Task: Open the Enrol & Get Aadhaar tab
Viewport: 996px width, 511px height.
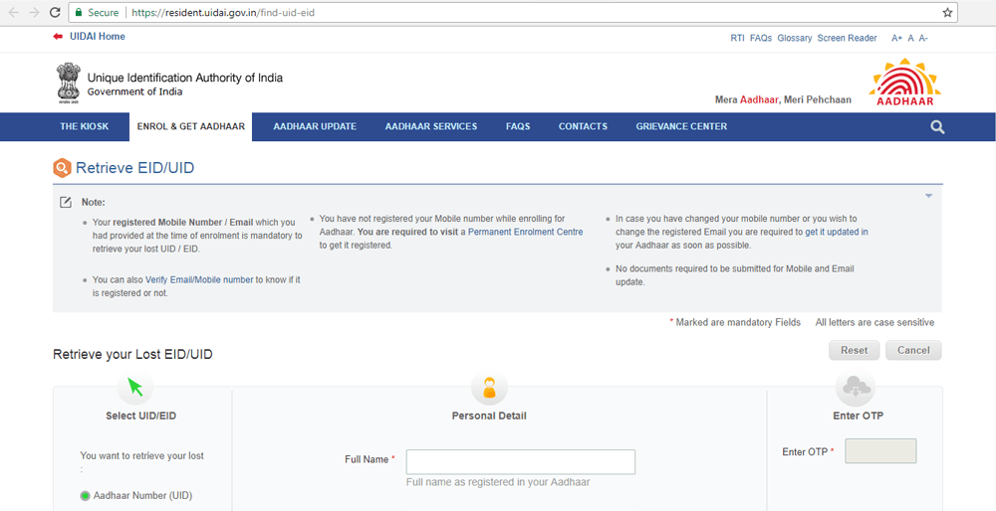Action: [190, 127]
